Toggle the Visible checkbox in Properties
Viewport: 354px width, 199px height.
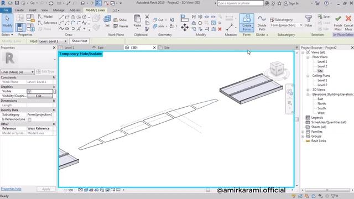(29, 91)
